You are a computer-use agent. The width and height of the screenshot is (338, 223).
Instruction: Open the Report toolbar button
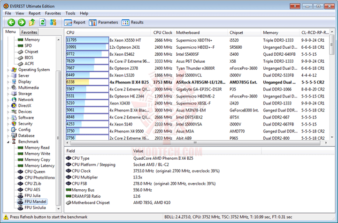(x=75, y=22)
